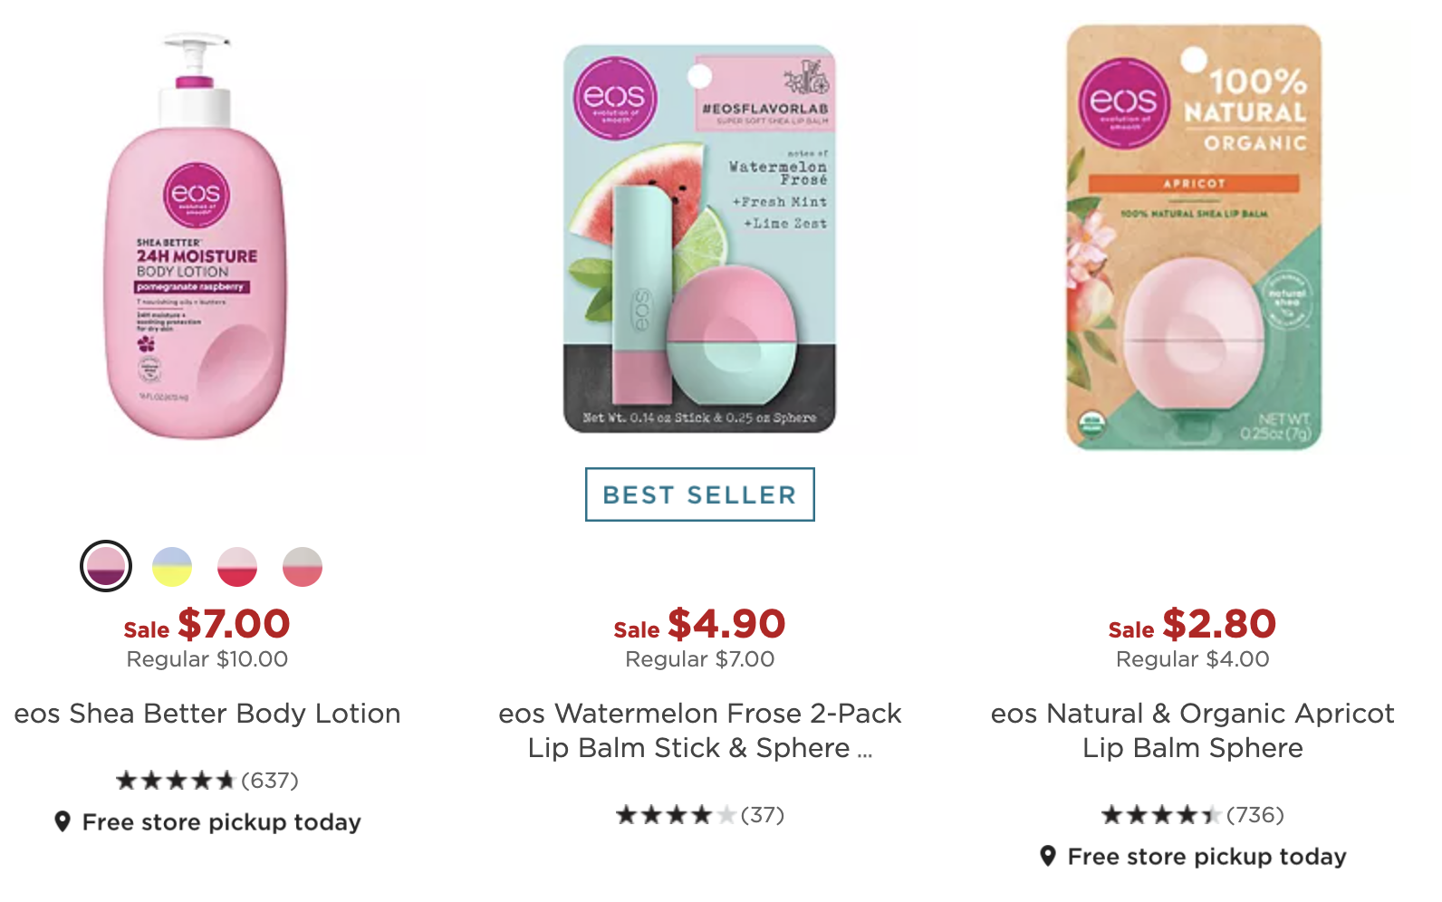This screenshot has height=902, width=1442.
Task: Click location pin icon under body lotion
Action: coord(62,821)
